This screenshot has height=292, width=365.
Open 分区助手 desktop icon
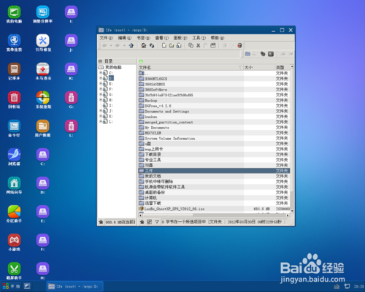[14, 214]
